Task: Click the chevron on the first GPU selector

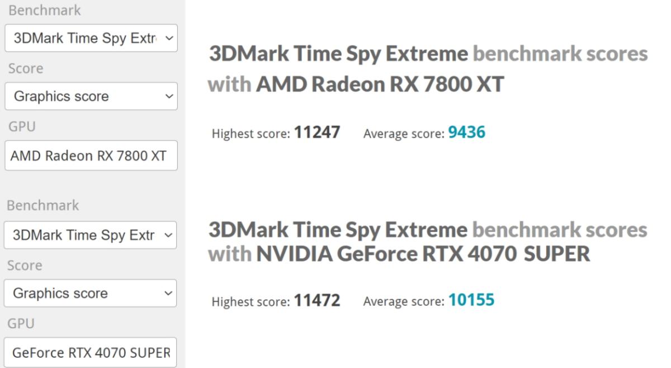Action: coord(168,156)
